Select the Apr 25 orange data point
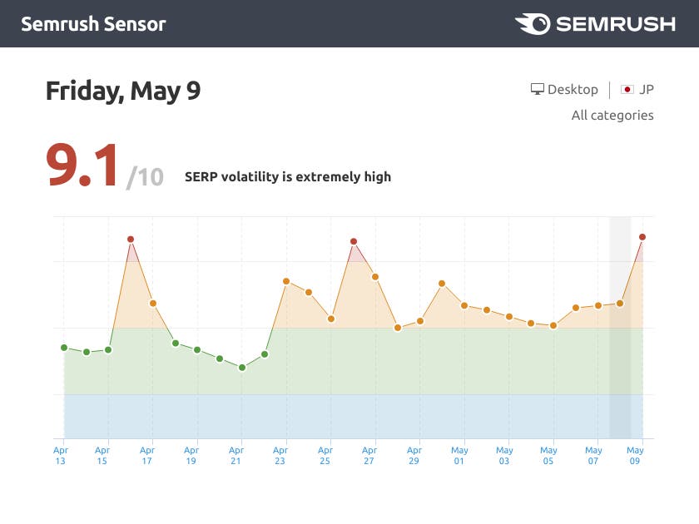Screen dimensions: 699x524 [331, 319]
